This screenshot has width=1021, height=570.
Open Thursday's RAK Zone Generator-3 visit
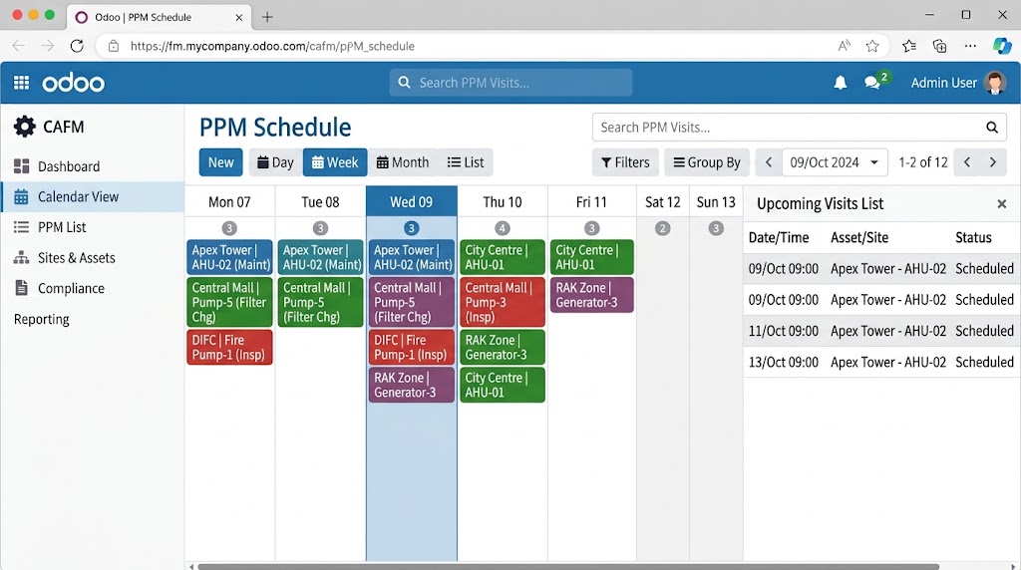coord(503,347)
